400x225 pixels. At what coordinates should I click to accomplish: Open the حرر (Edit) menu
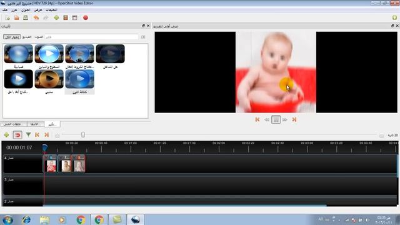pyautogui.click(x=14, y=10)
